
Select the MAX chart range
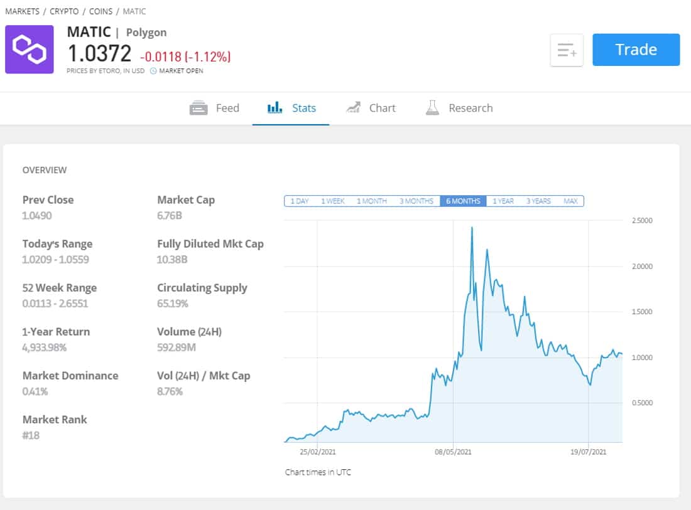[570, 201]
